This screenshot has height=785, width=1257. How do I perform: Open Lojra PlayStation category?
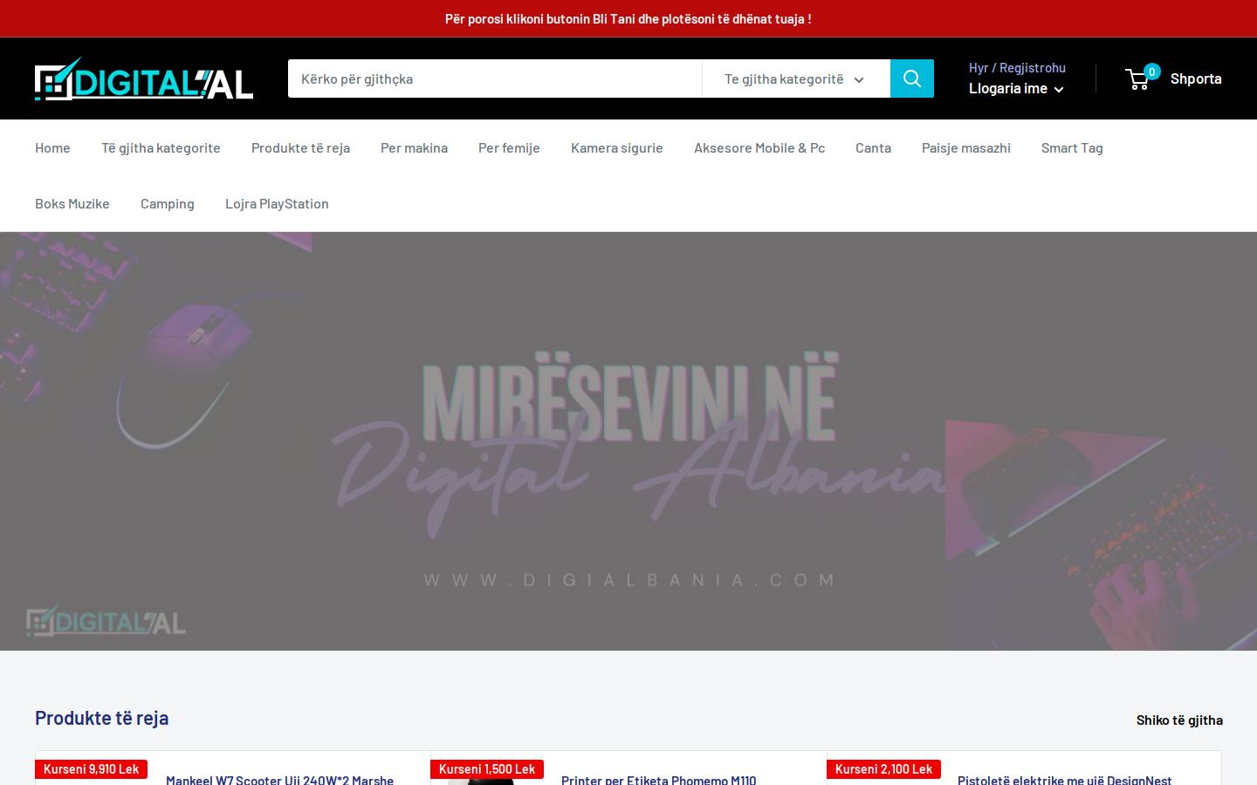coord(277,203)
